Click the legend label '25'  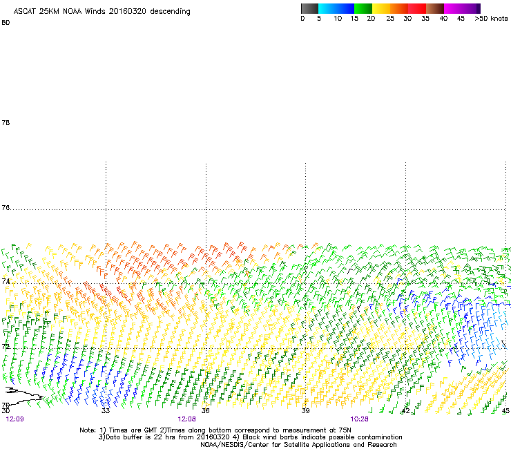click(x=390, y=19)
